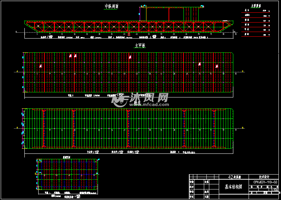Viewport: 281px width, 200px height.
Task: Select the yellow marker left of main deck centerline
Action: [17, 72]
